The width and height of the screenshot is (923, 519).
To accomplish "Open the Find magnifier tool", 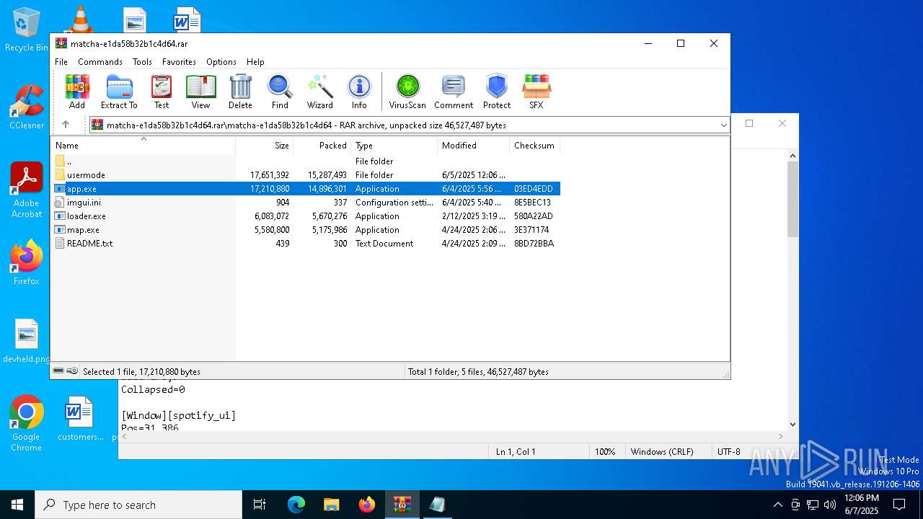I will (x=280, y=92).
